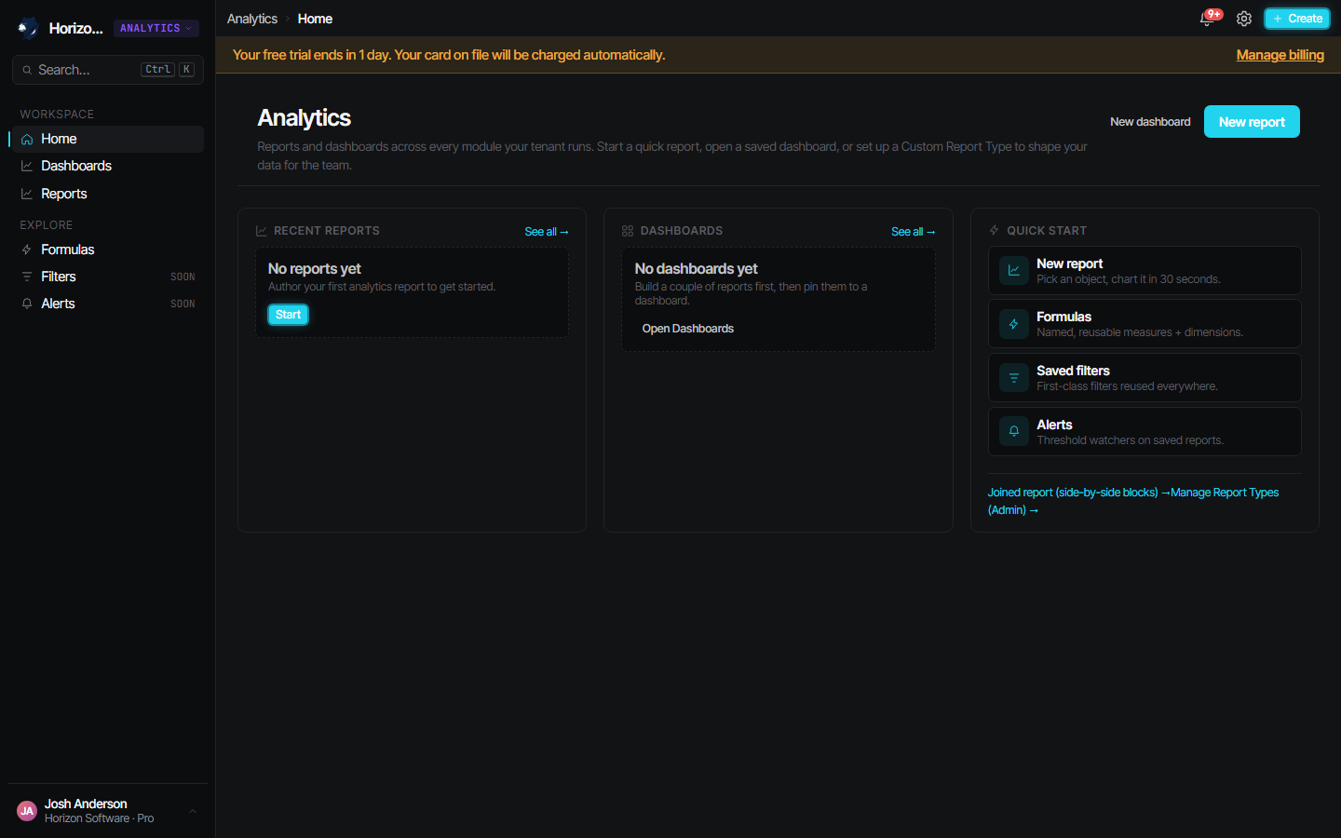Click the Start button
Image resolution: width=1341 pixels, height=838 pixels.
pyautogui.click(x=288, y=315)
